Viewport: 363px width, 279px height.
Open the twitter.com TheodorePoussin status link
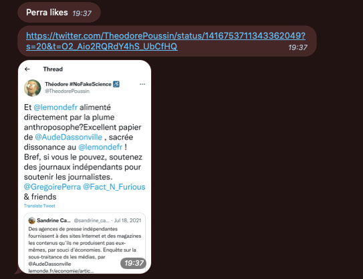pos(166,41)
